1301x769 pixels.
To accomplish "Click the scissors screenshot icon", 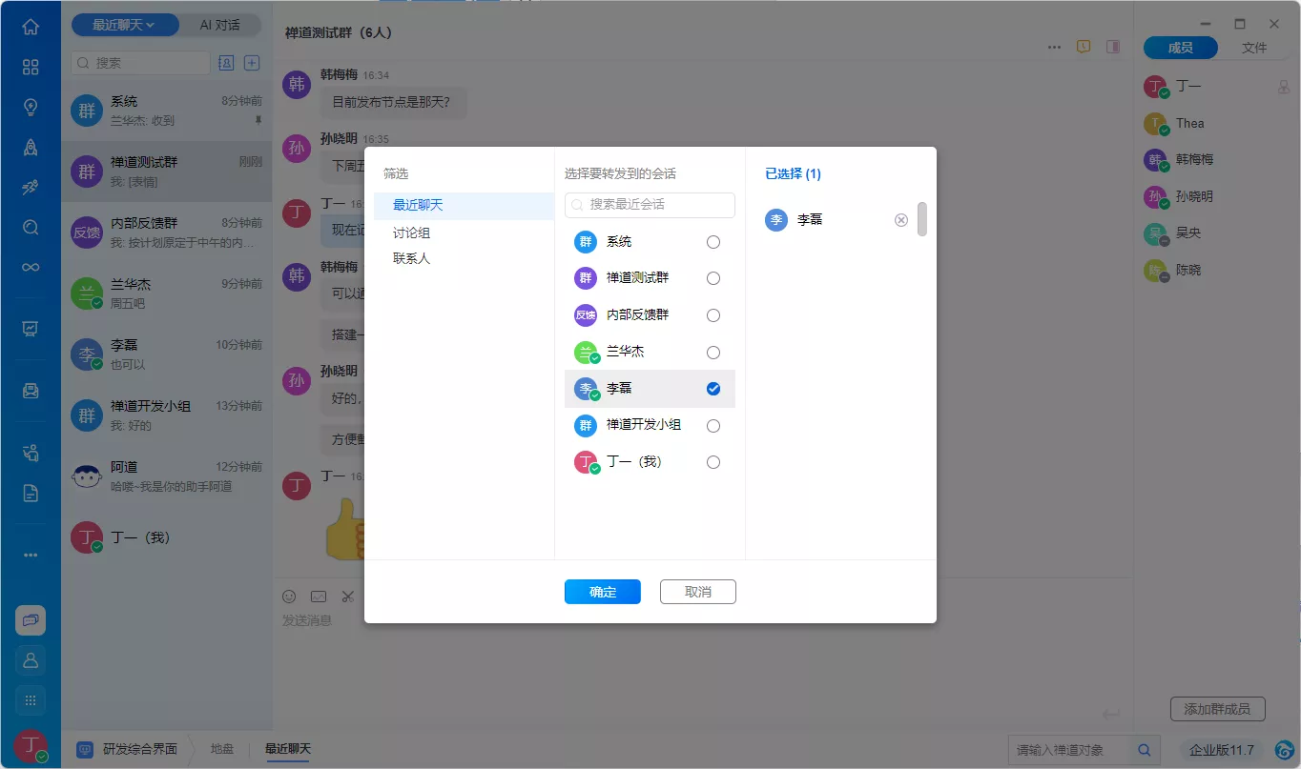I will click(x=346, y=597).
